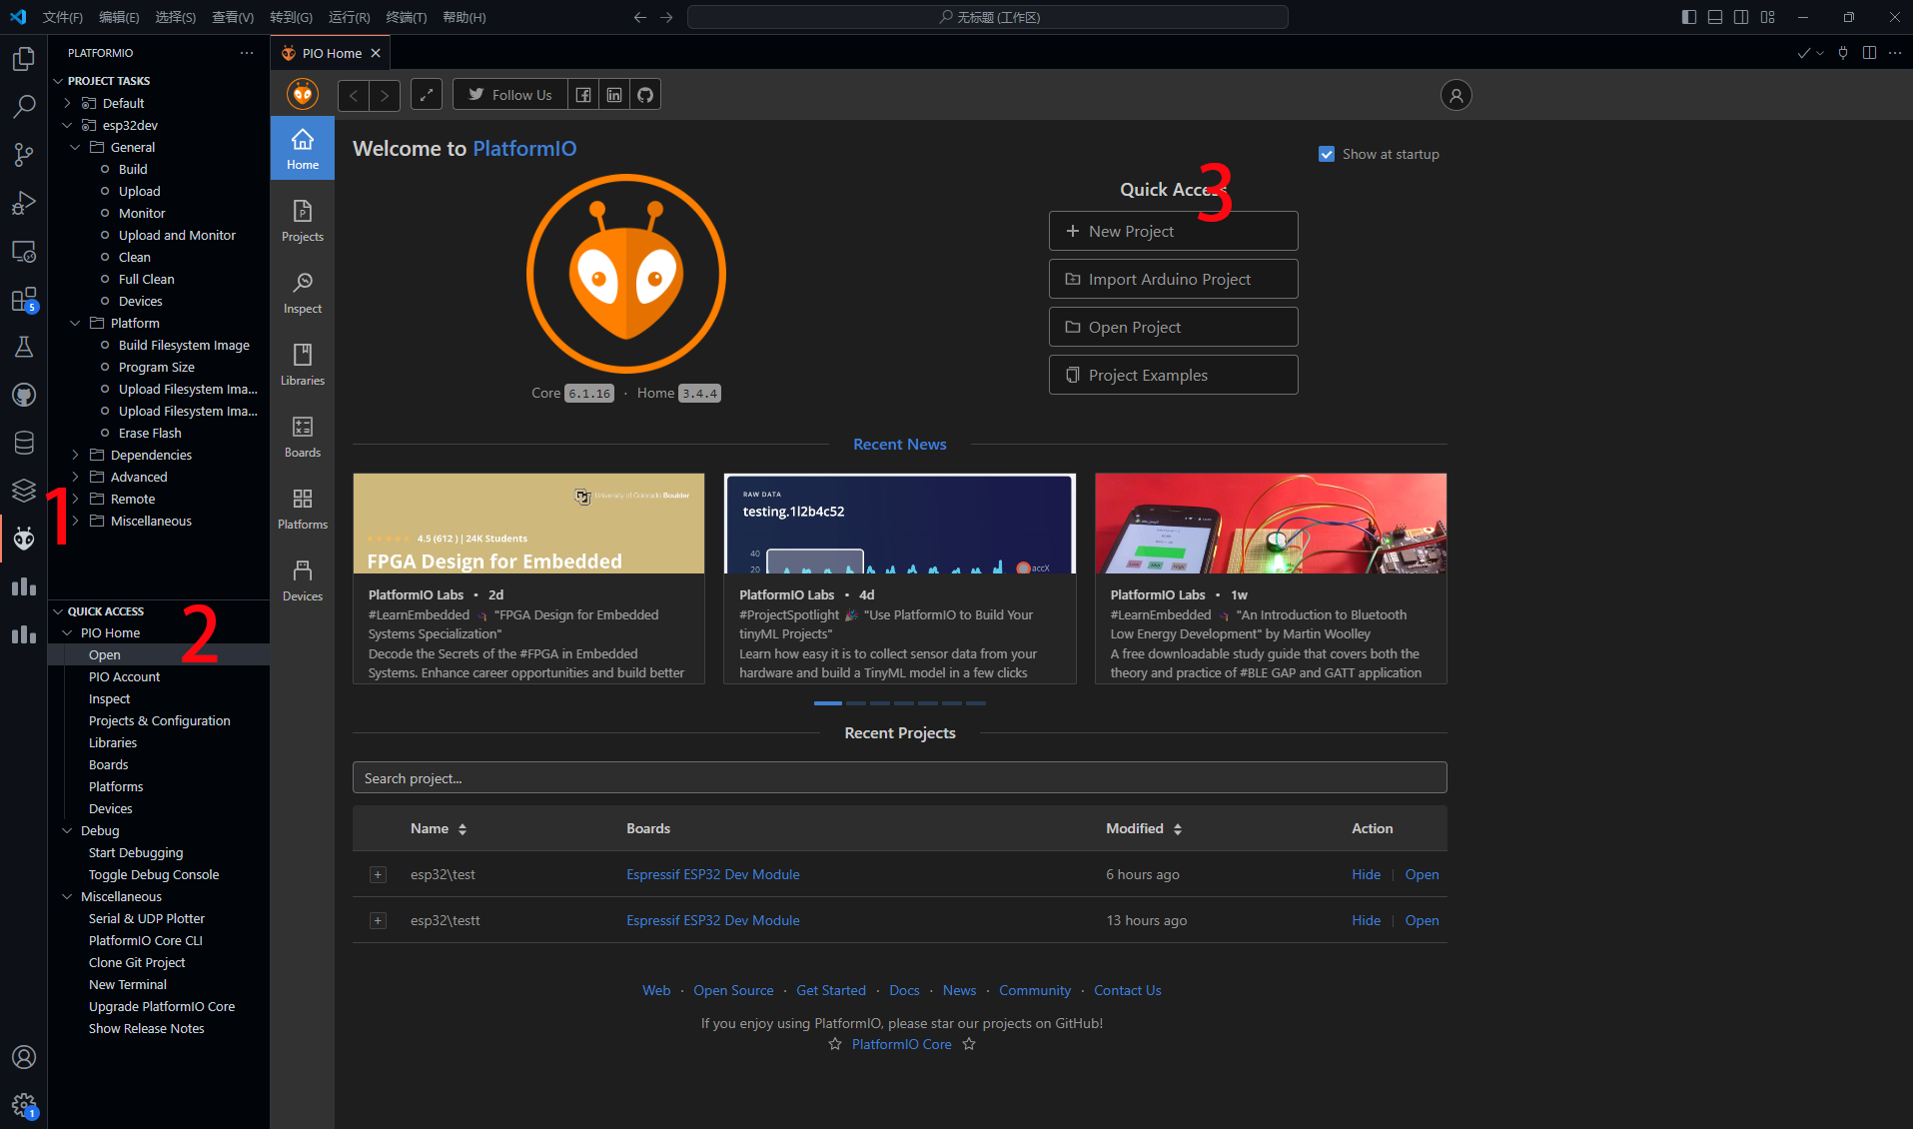This screenshot has height=1129, width=1913.
Task: Hide the esp32\testt project
Action: [x=1366, y=920]
